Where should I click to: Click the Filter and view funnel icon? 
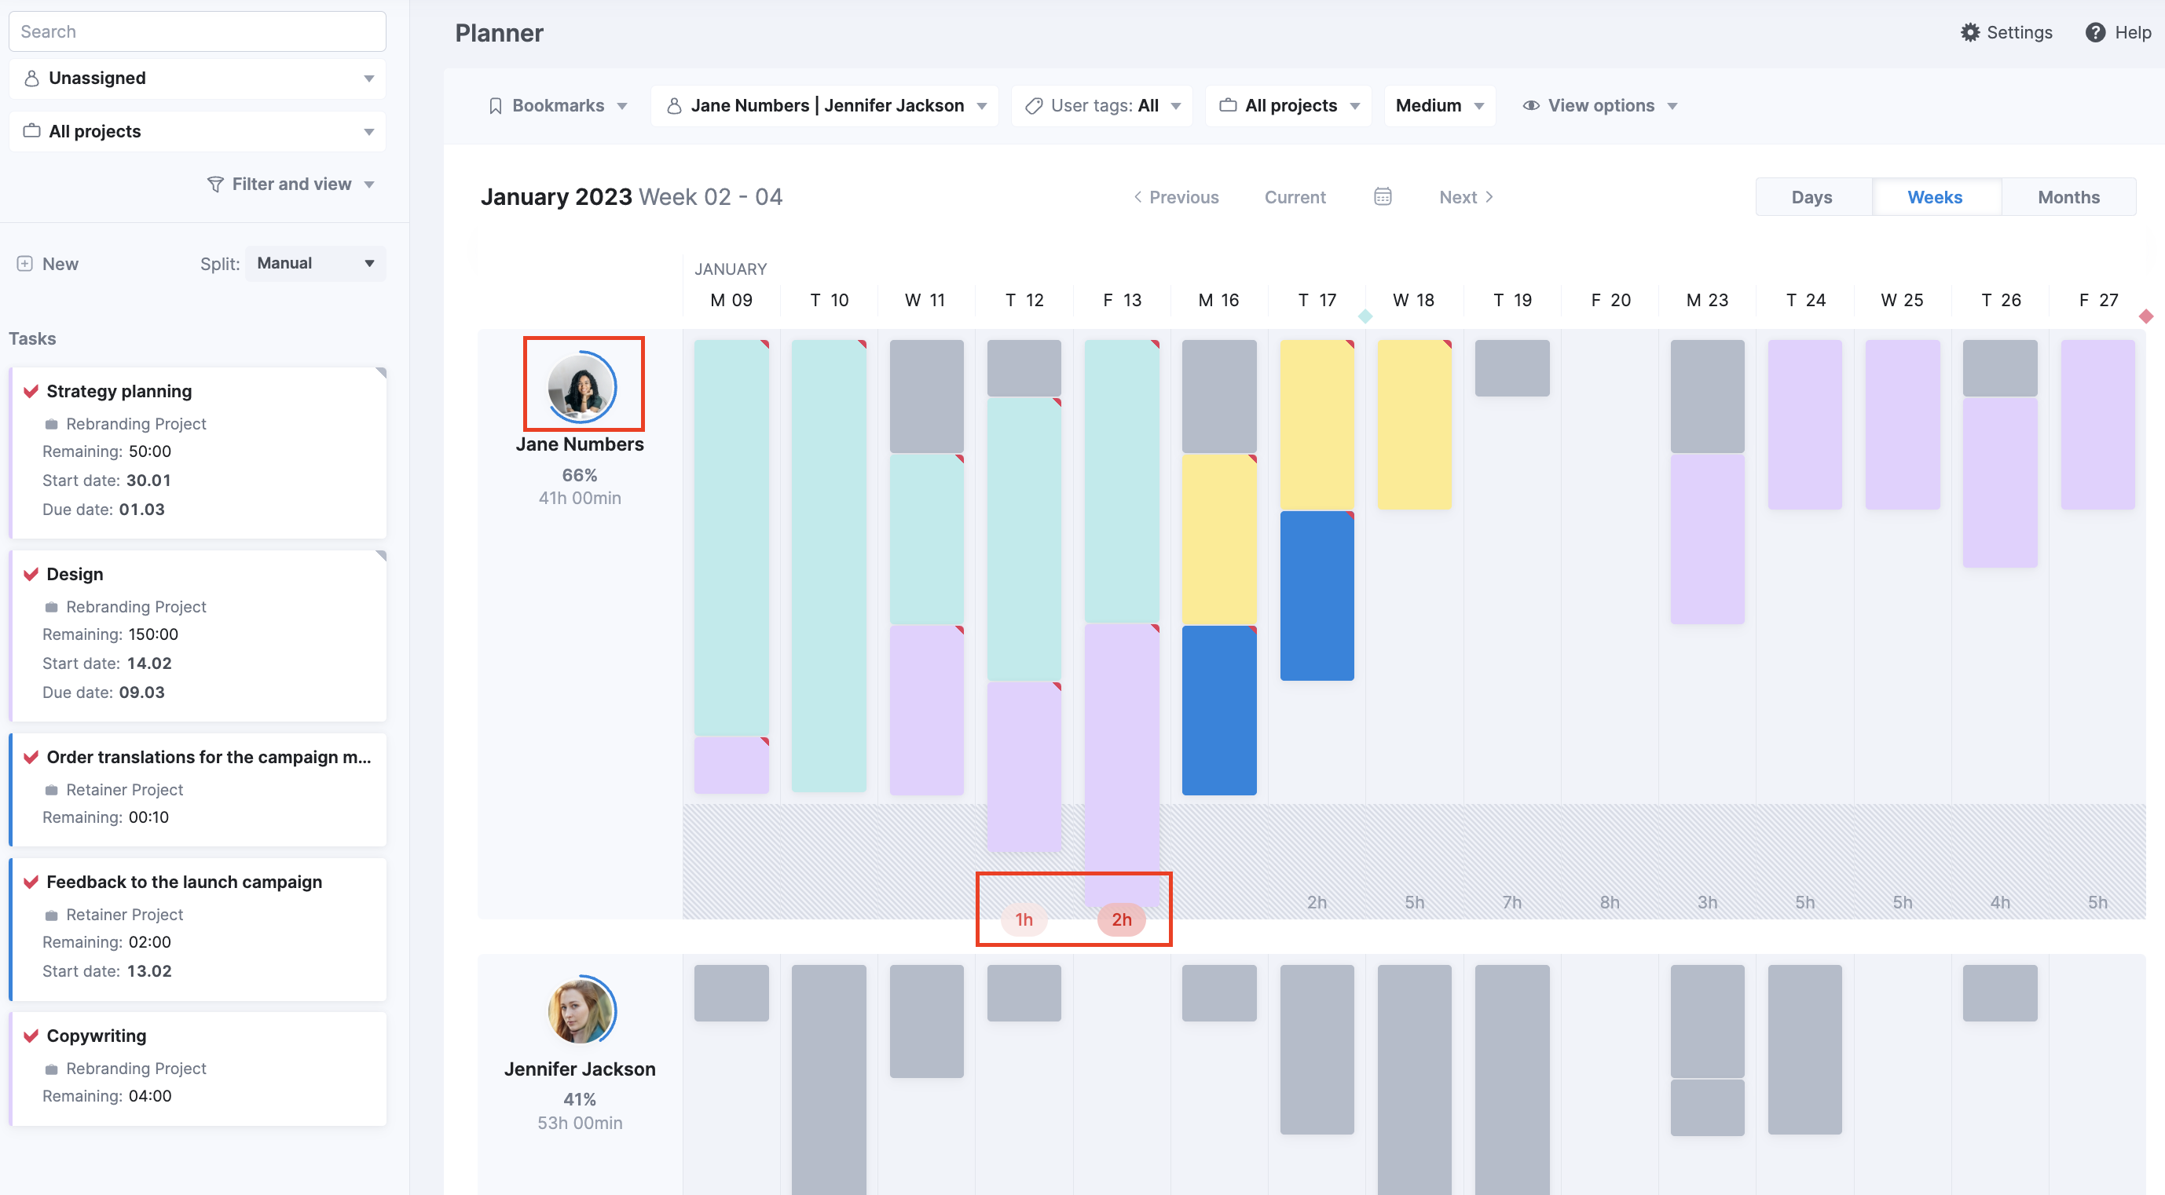pos(215,184)
